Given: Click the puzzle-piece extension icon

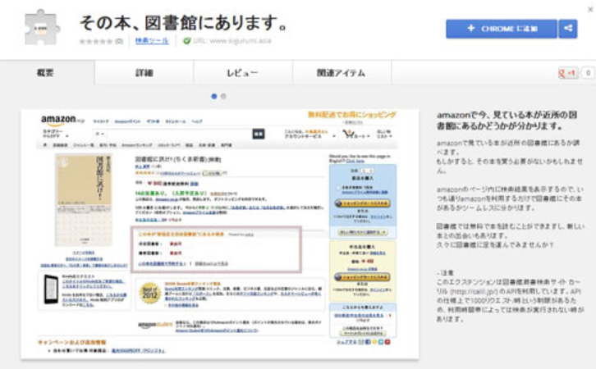Looking at the screenshot, I should 40,29.
